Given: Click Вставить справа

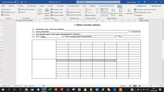Looking at the screenshot, I should coord(57,15).
